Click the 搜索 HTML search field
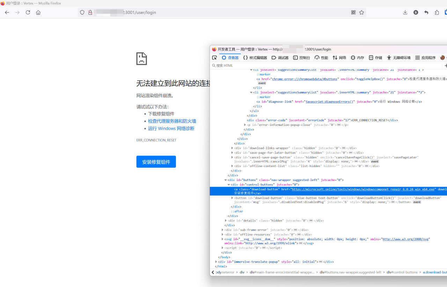447x287 pixels. pos(327,66)
